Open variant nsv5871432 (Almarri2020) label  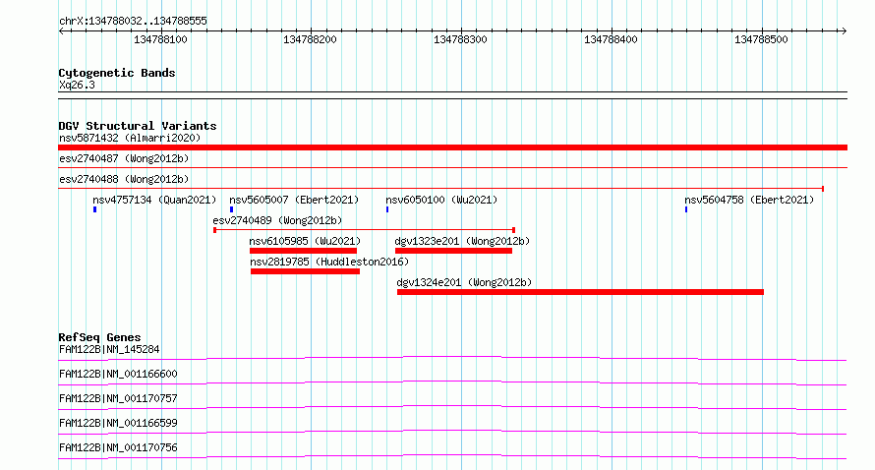point(130,138)
